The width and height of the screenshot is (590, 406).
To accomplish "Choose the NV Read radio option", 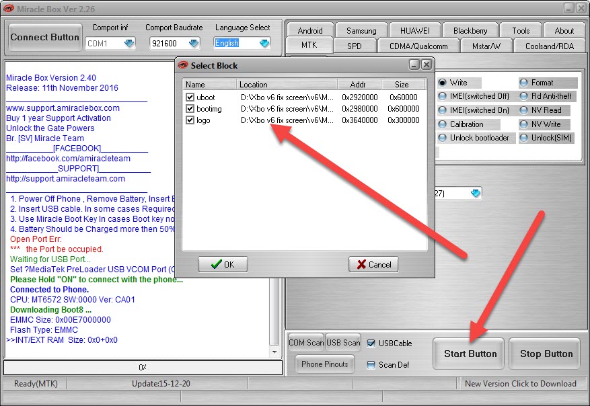I will coord(523,110).
